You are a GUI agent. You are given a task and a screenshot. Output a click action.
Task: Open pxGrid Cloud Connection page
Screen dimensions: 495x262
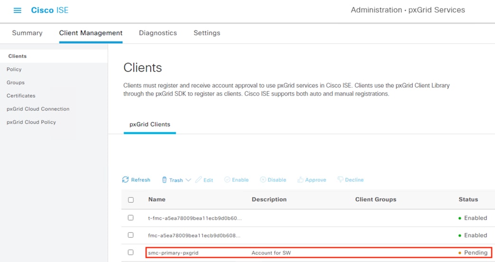click(38, 109)
